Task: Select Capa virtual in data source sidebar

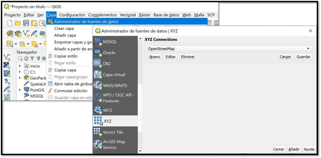Action: pyautogui.click(x=115, y=75)
